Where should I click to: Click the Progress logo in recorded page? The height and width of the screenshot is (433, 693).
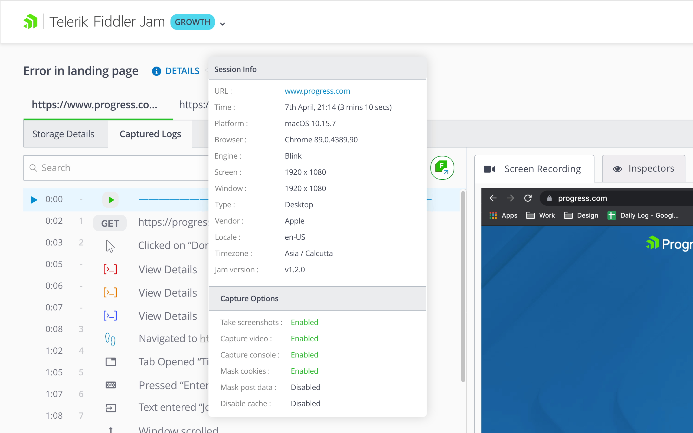(669, 243)
